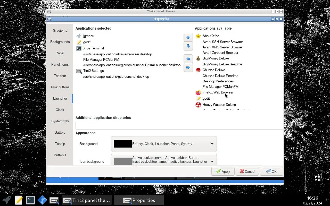Click the Properties window menu icon in titlebar
The height and width of the screenshot is (206, 330).
tap(49, 19)
